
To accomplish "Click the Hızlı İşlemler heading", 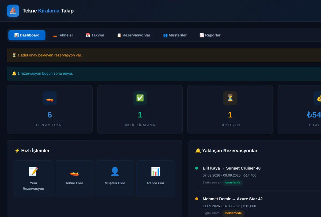I will pos(35,151).
